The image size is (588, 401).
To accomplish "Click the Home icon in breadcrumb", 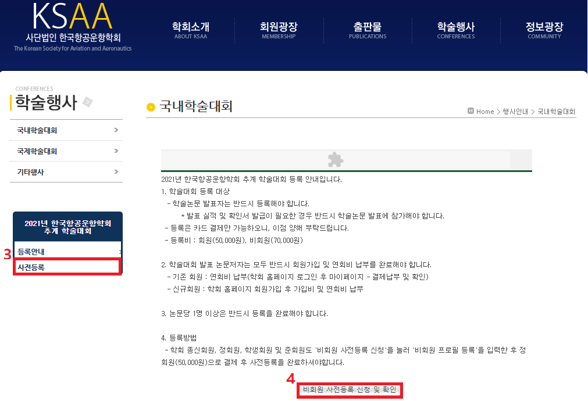I will [471, 111].
